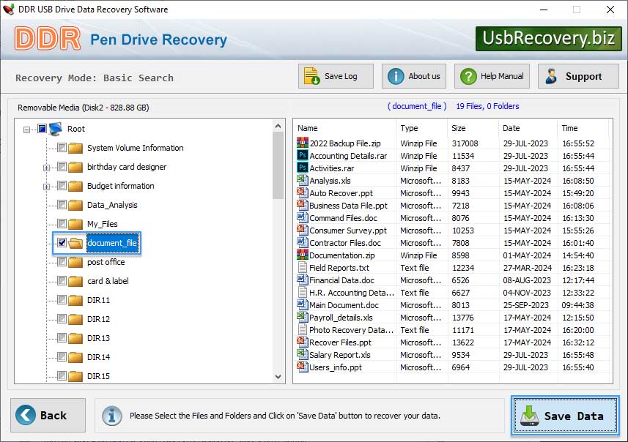The image size is (628, 442).
Task: Select the DIR14 folder in tree
Action: (x=98, y=357)
